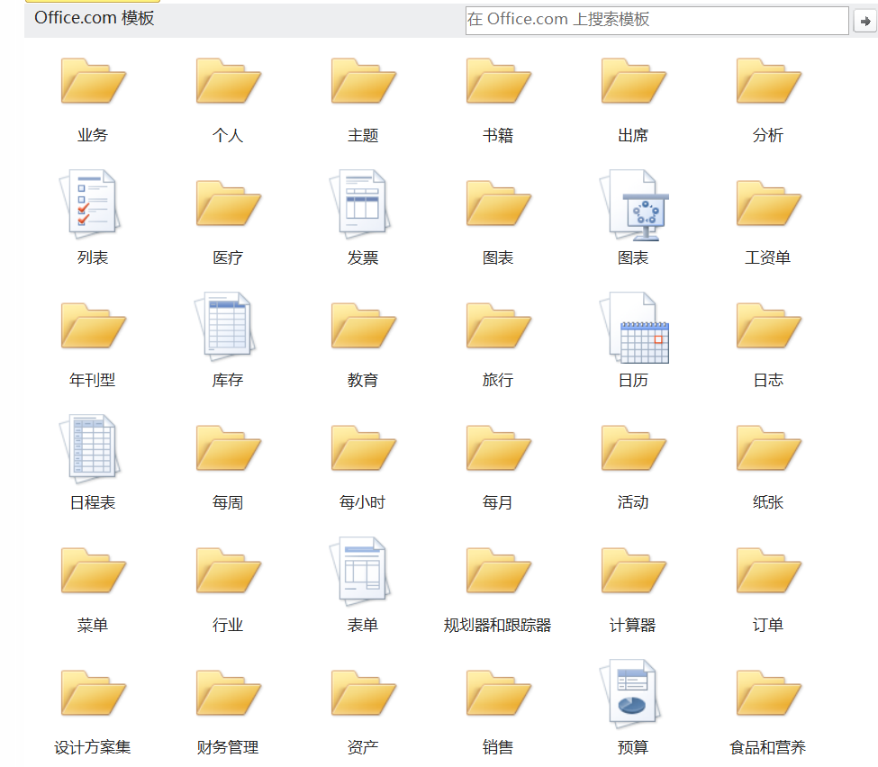878x767 pixels.
Task: Open the 每月 templates folder
Action: (498, 449)
